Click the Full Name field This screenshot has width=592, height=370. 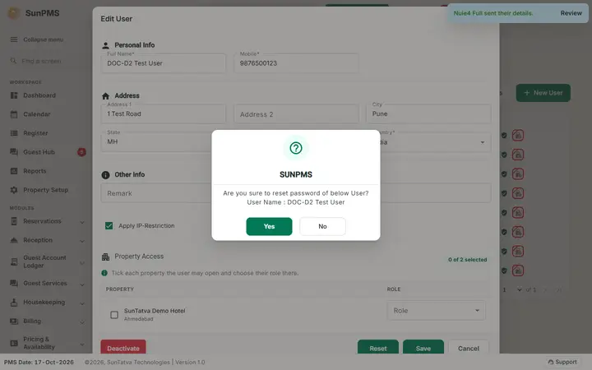[x=164, y=63]
